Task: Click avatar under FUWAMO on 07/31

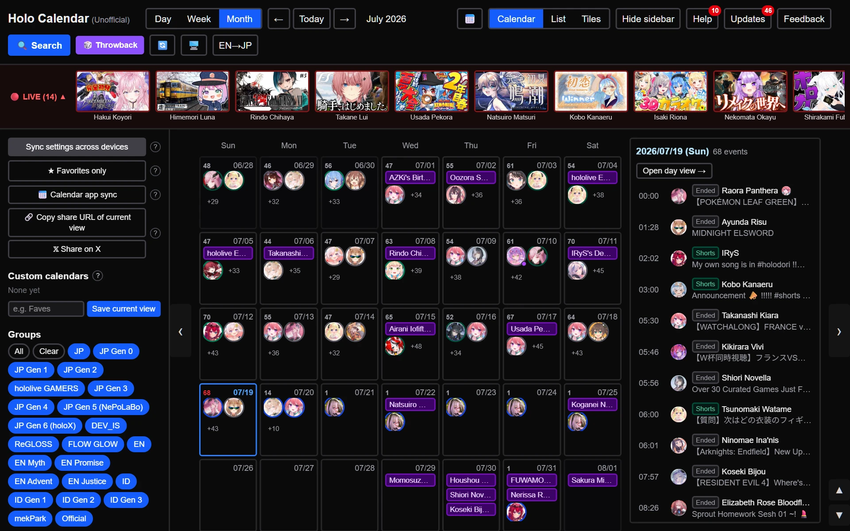Action: coord(516,512)
